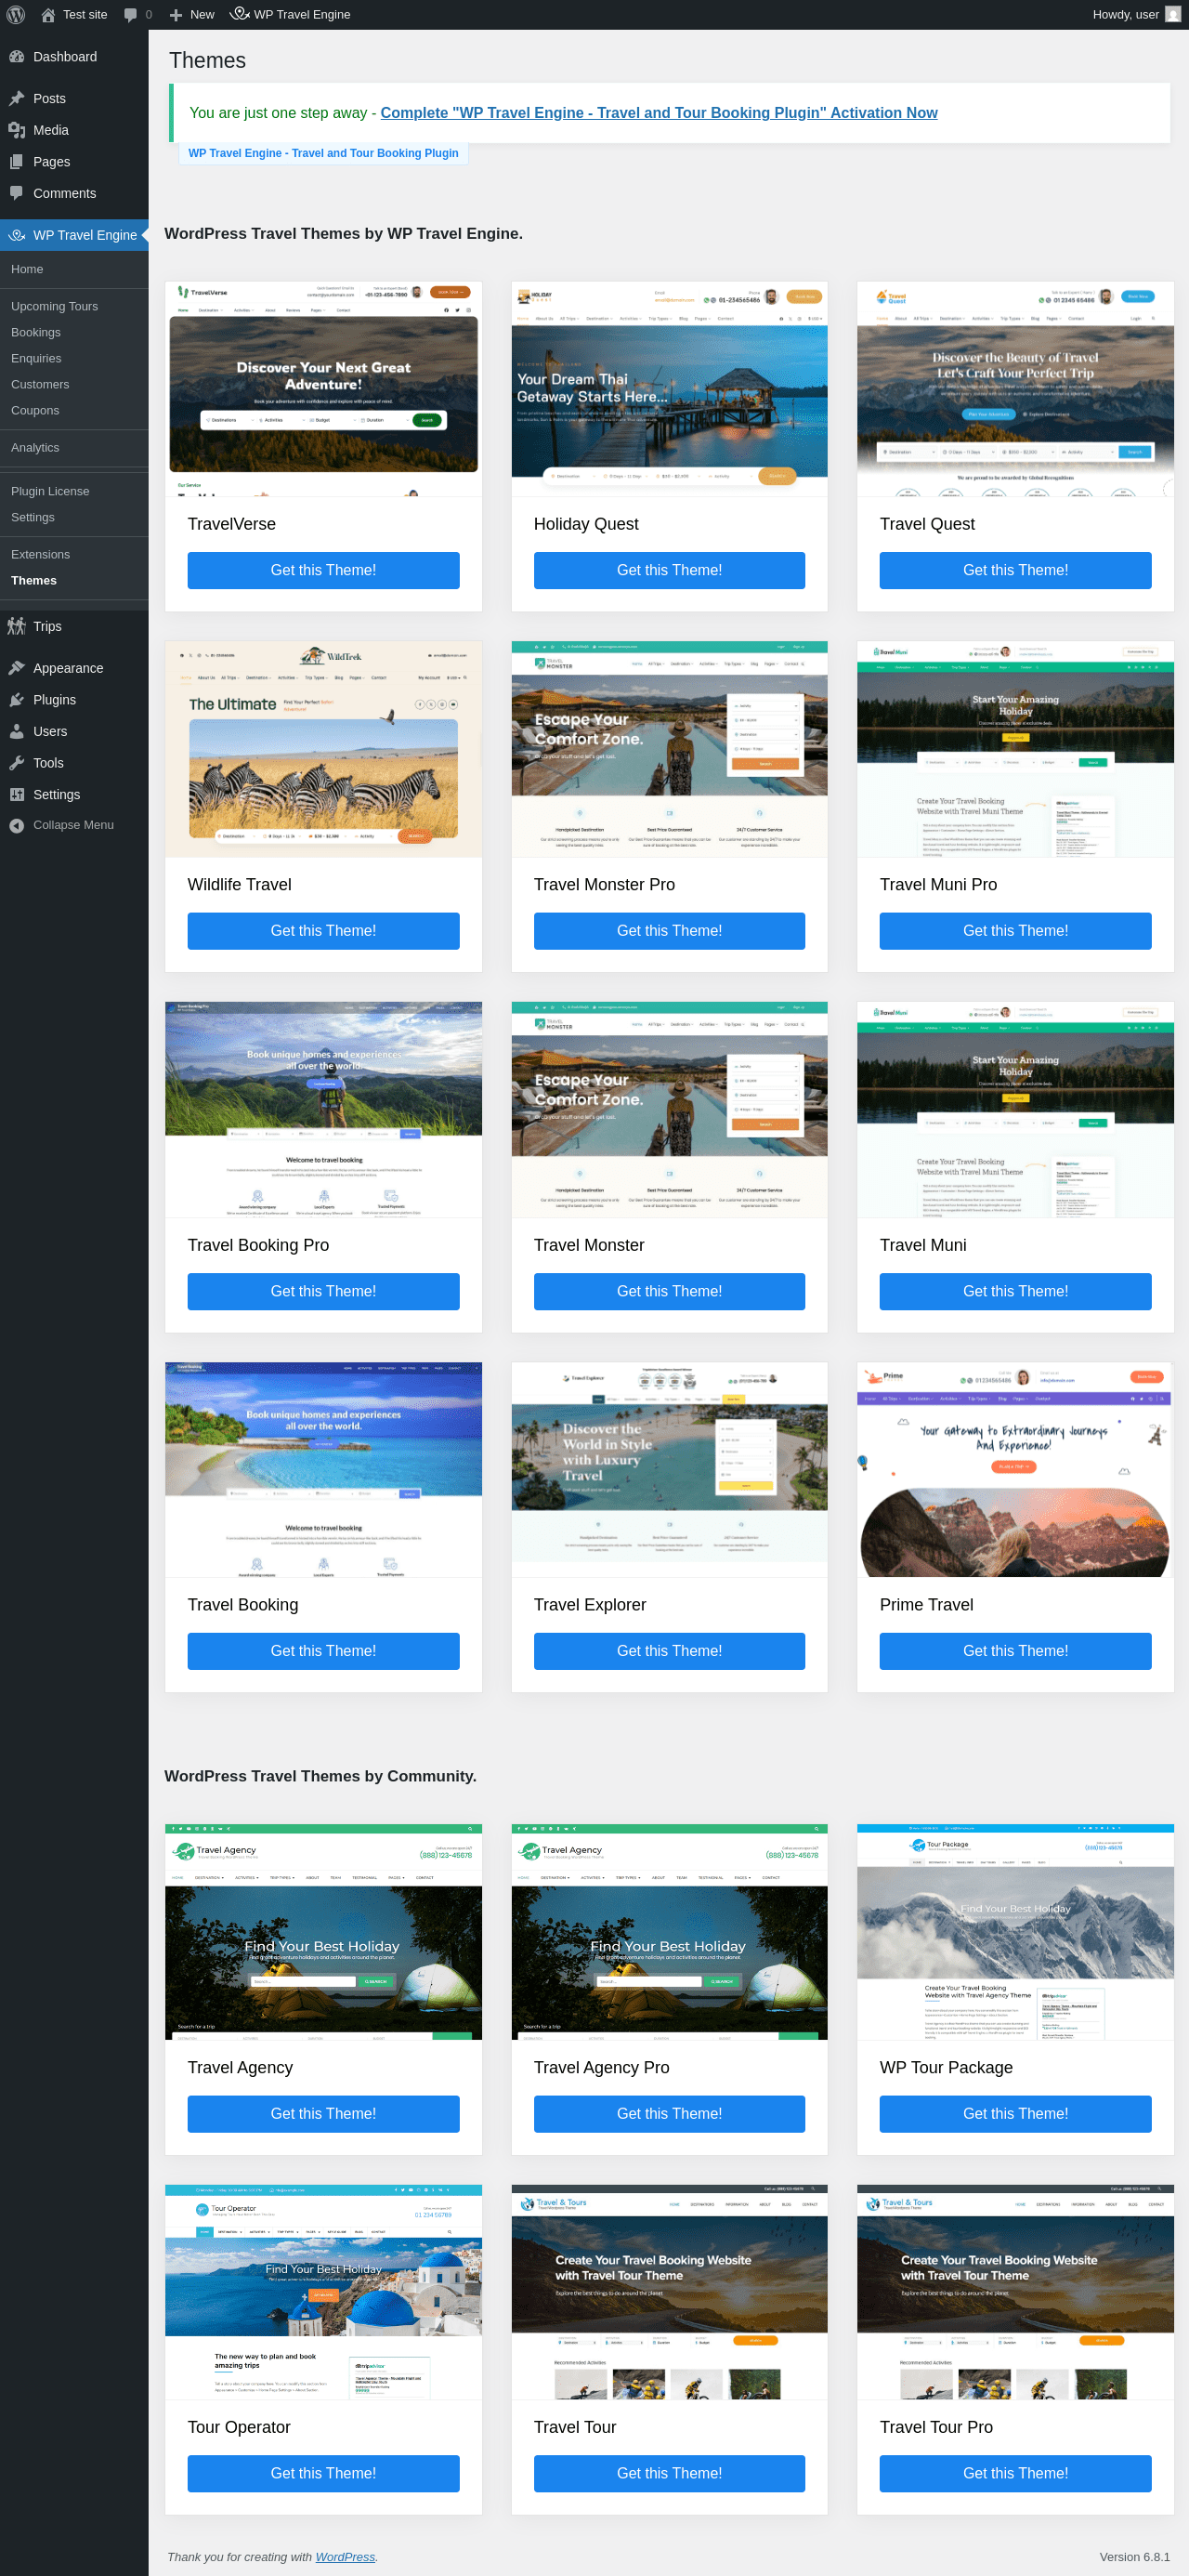Get the Travel Booking Pro theme
Viewport: 1189px width, 2576px height.
(x=323, y=1291)
